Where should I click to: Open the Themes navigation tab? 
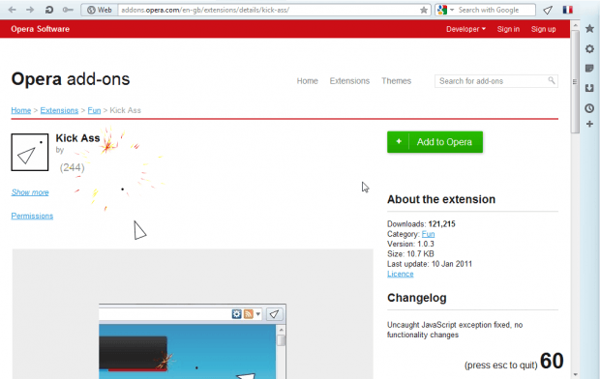(396, 81)
